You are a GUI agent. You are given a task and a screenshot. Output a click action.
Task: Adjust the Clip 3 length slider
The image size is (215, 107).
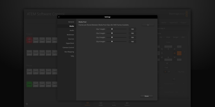[116, 37]
